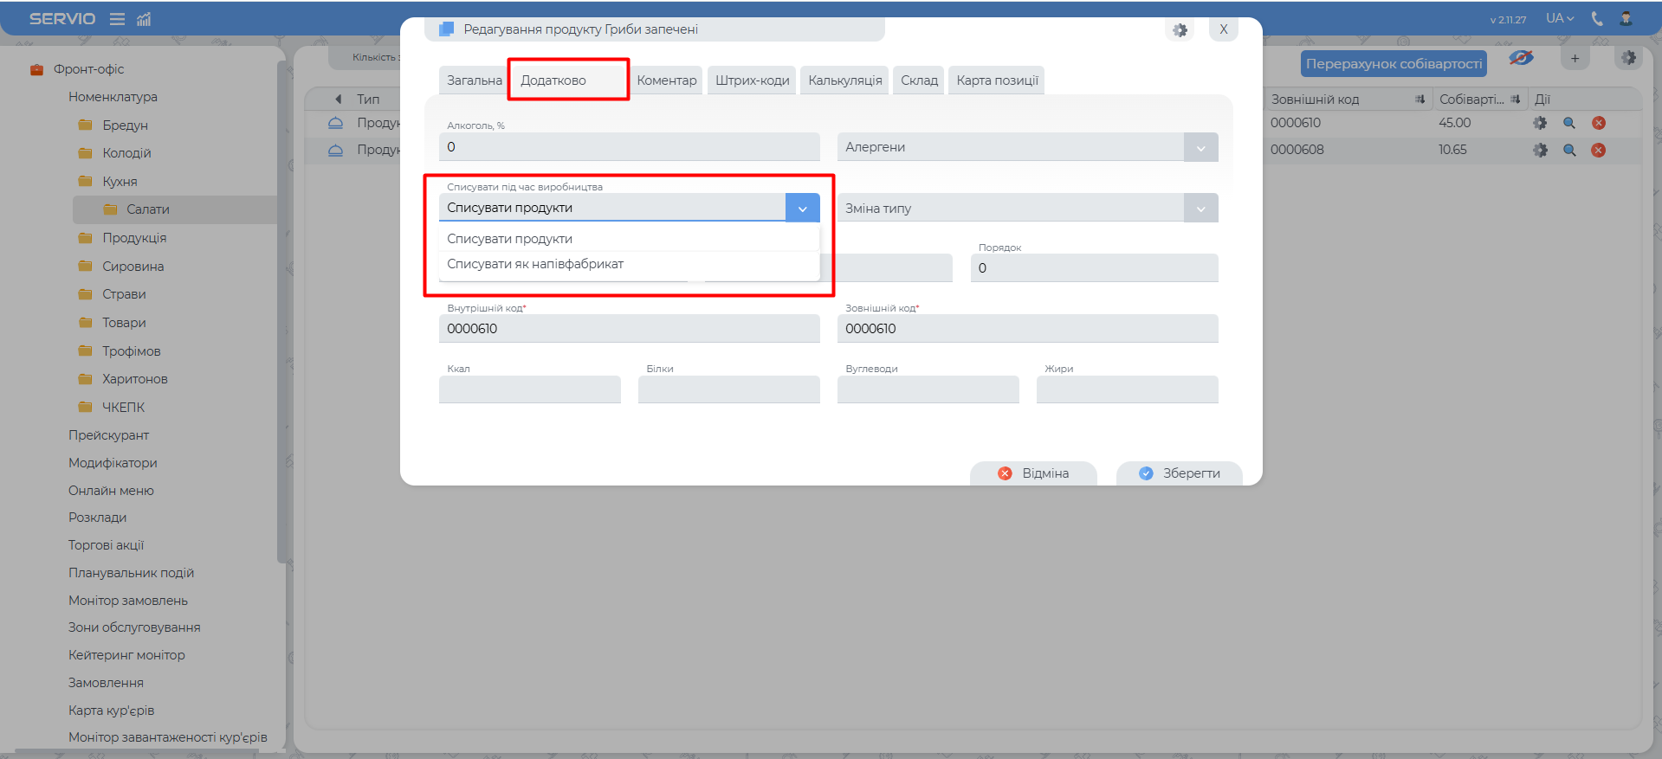Delete product row with code 0000608
This screenshot has width=1662, height=759.
[x=1598, y=151]
